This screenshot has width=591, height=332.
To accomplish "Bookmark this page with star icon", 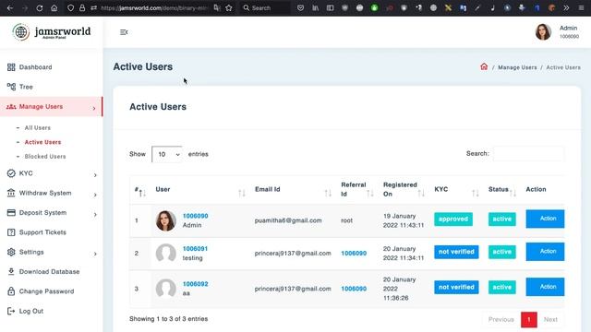I will coord(229,8).
